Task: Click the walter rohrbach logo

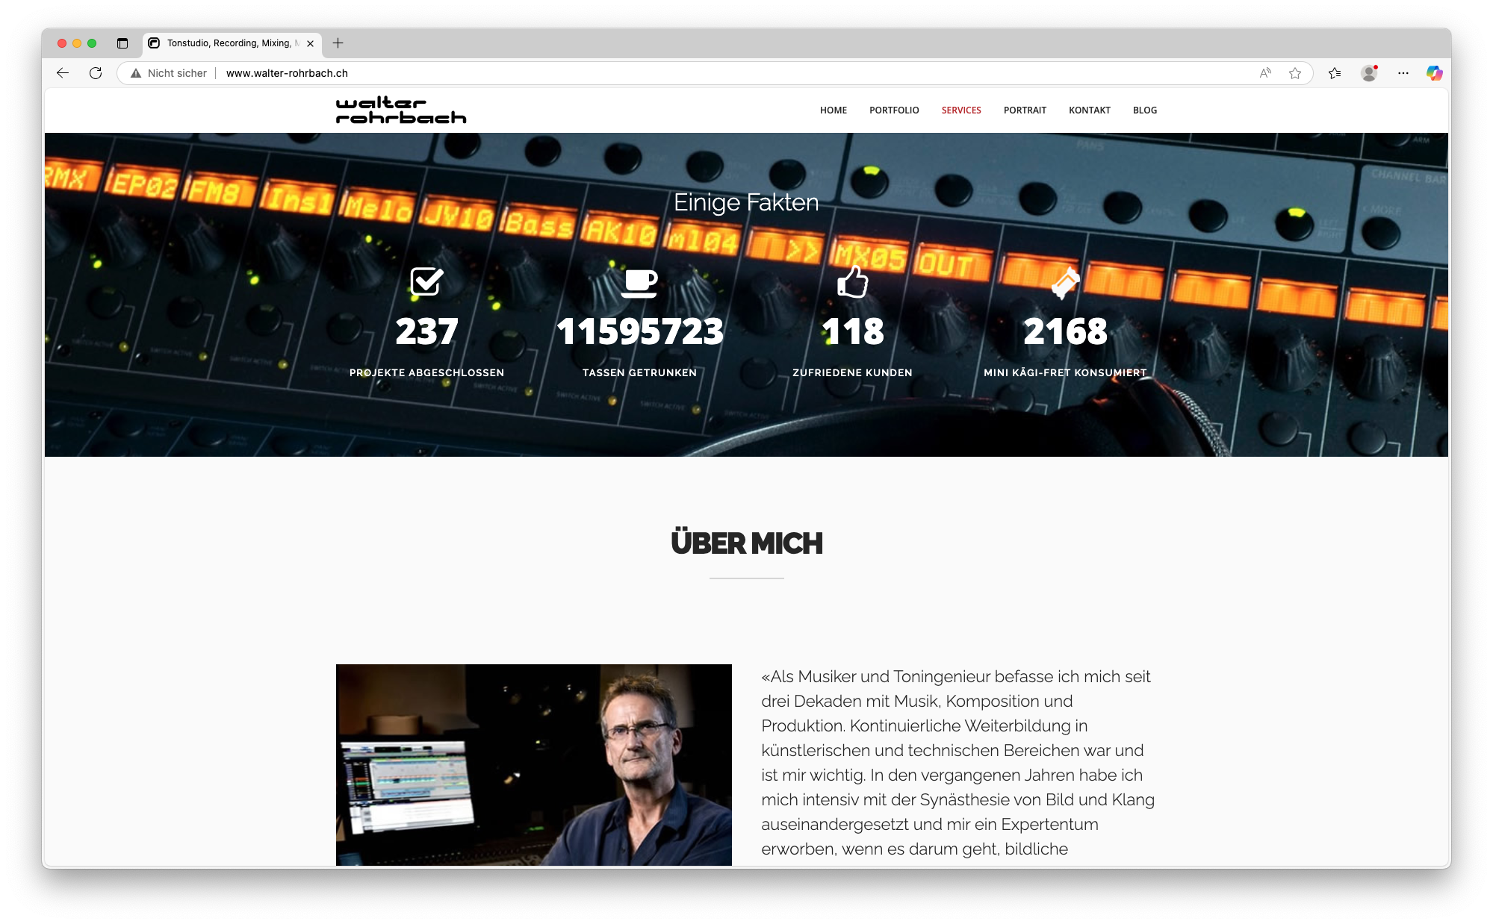Action: pyautogui.click(x=401, y=110)
